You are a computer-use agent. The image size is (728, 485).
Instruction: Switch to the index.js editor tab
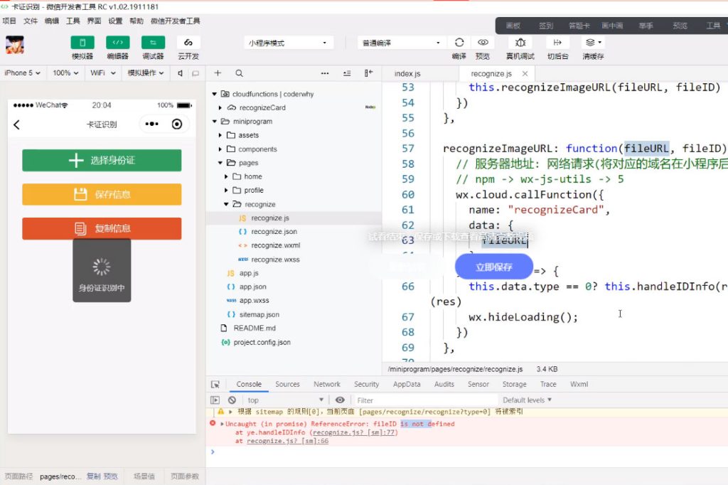pyautogui.click(x=407, y=74)
